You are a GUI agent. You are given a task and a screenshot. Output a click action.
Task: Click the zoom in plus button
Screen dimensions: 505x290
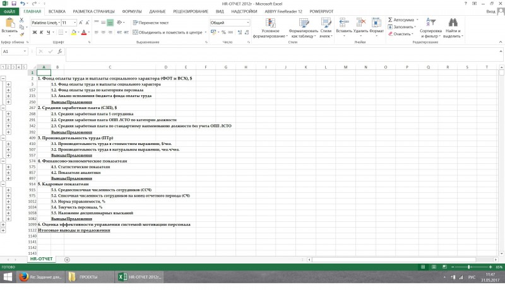(x=490, y=267)
